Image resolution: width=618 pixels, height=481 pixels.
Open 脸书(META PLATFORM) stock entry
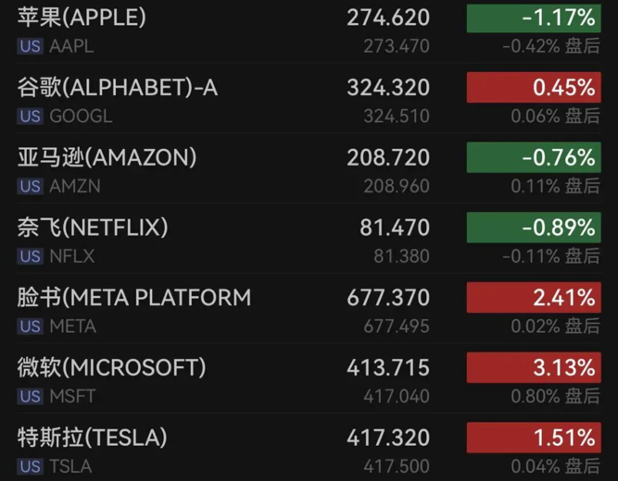(133, 297)
